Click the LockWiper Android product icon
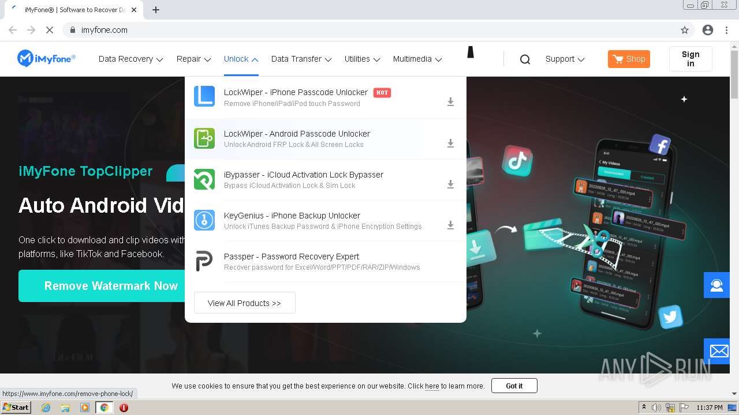Viewport: 739px width, 415px height. [x=204, y=138]
